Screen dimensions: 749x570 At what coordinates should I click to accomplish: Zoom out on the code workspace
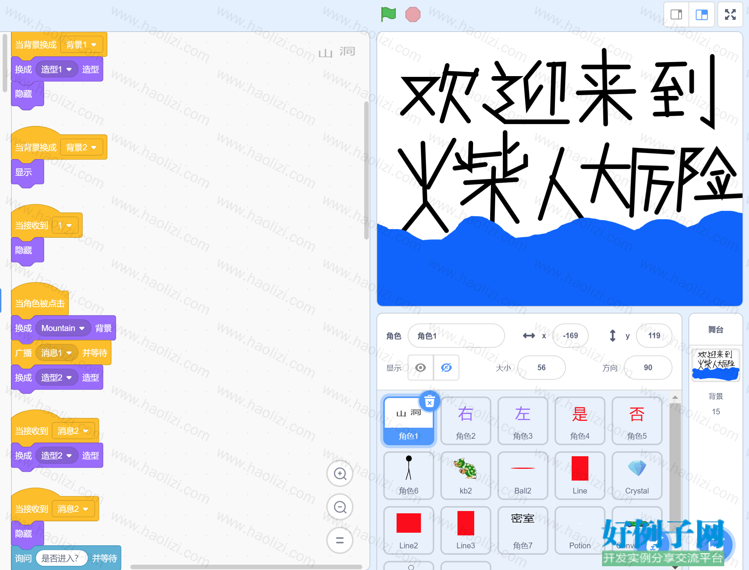click(340, 507)
